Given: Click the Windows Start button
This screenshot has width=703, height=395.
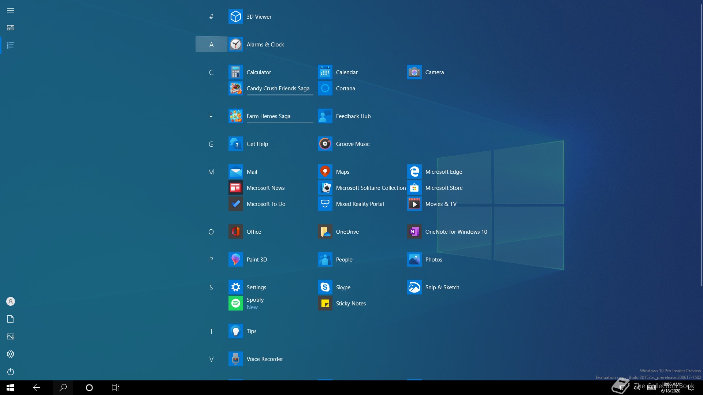Looking at the screenshot, I should click(x=10, y=388).
